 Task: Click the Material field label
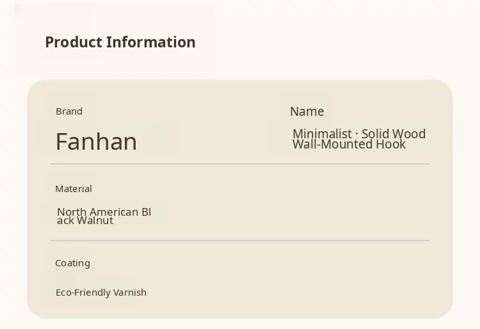point(74,189)
